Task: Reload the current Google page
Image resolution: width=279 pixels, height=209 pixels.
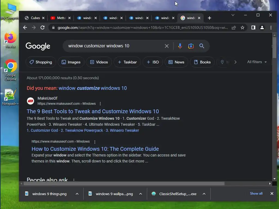Action: tap(42, 27)
